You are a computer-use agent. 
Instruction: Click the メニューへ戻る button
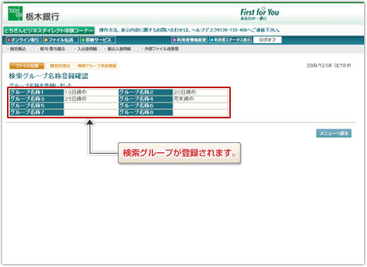point(334,133)
